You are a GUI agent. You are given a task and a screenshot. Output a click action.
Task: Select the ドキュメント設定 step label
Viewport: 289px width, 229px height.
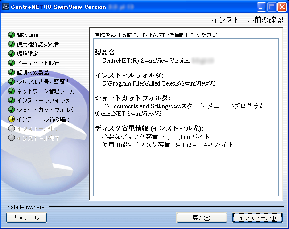point(38,63)
